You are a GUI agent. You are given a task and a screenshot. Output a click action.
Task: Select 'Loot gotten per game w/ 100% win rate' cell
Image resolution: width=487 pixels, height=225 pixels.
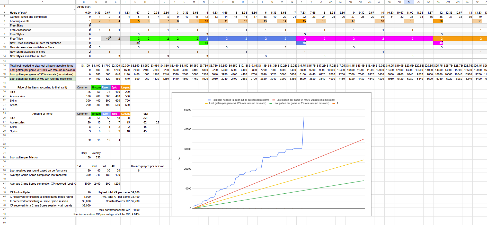[42, 70]
